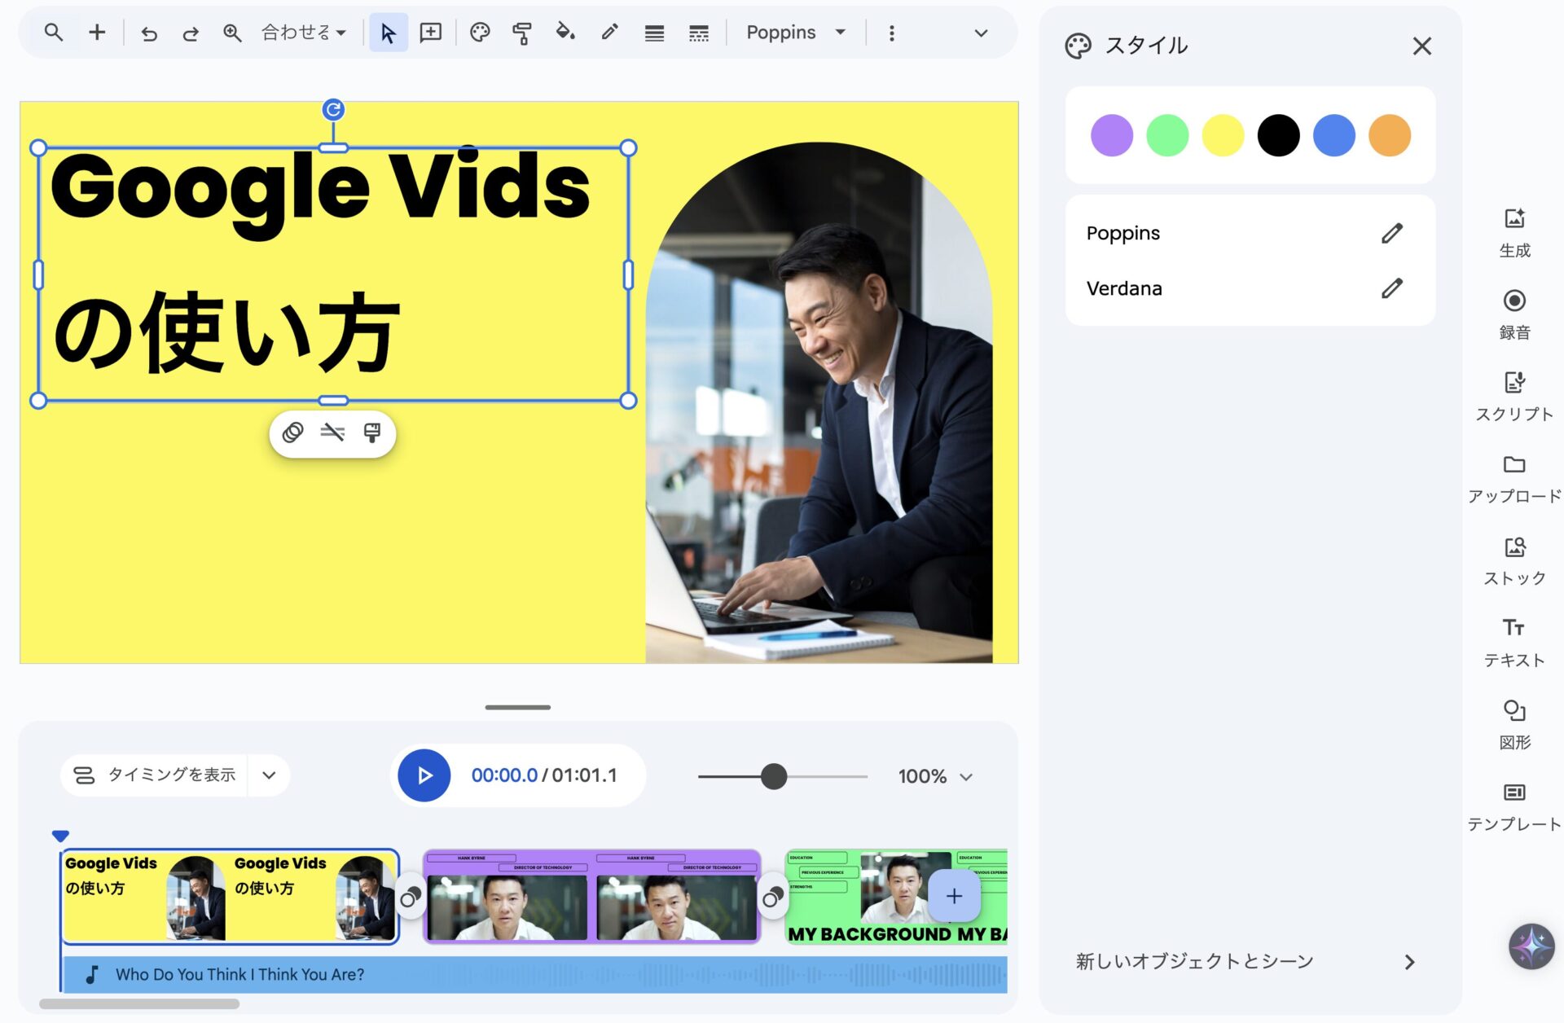This screenshot has width=1564, height=1023.
Task: Open the 100% timeline zoom dropdown
Action: [935, 776]
